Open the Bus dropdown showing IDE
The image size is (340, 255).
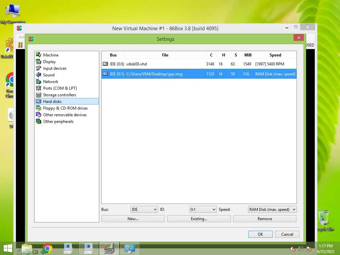coord(144,210)
